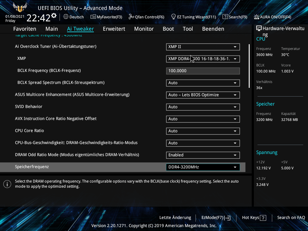The height and width of the screenshot is (231, 308).
Task: Open MyFavorite with the star icon
Action: coord(106,17)
